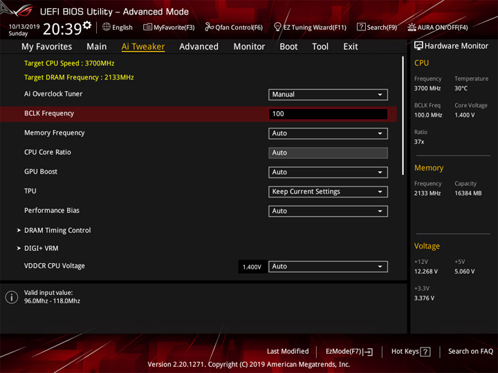This screenshot has width=498, height=373.
Task: Select the Ai Tweaker tab
Action: click(143, 47)
